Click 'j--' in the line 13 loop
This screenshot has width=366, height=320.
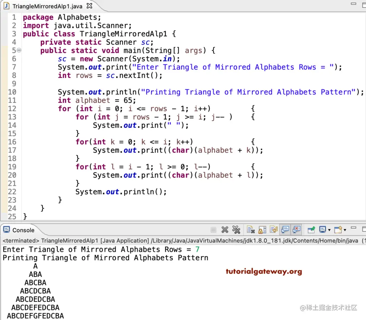click(218, 117)
